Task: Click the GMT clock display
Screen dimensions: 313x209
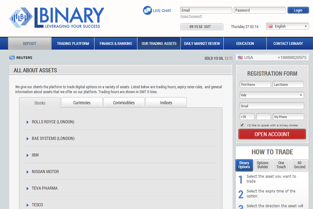Action: click(x=202, y=27)
